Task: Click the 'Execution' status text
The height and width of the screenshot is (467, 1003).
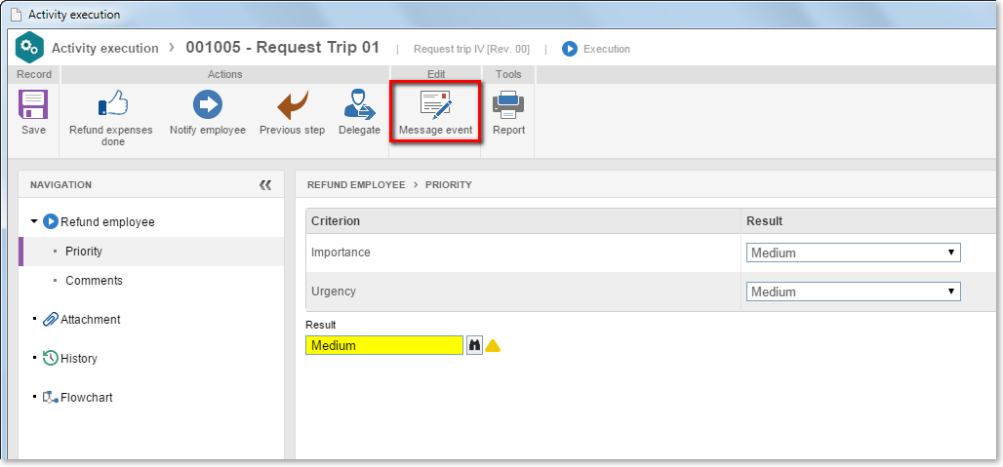Action: pos(607,49)
